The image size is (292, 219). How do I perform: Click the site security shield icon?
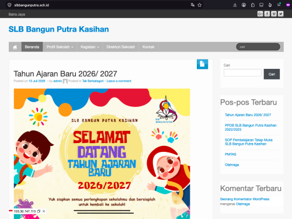tap(9, 5)
